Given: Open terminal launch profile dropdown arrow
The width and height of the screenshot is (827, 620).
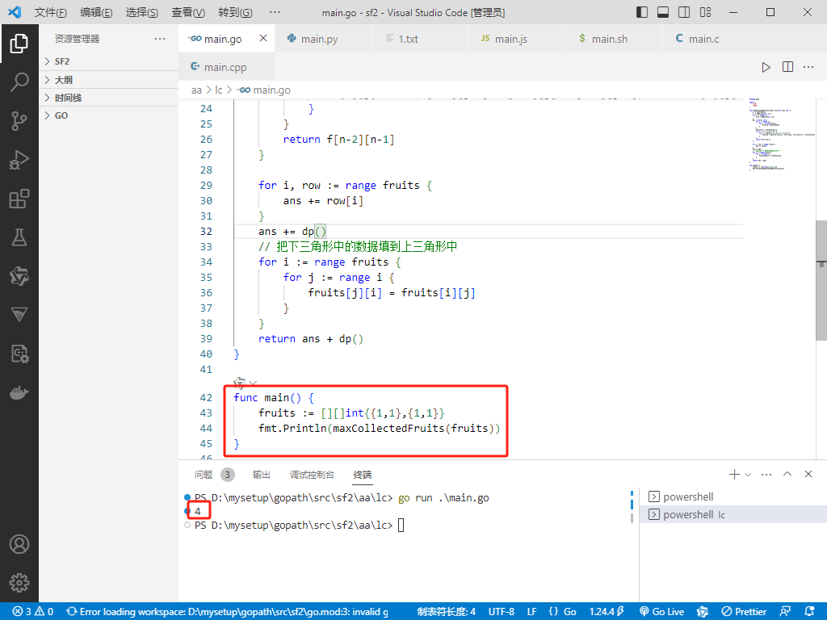Looking at the screenshot, I should [747, 475].
